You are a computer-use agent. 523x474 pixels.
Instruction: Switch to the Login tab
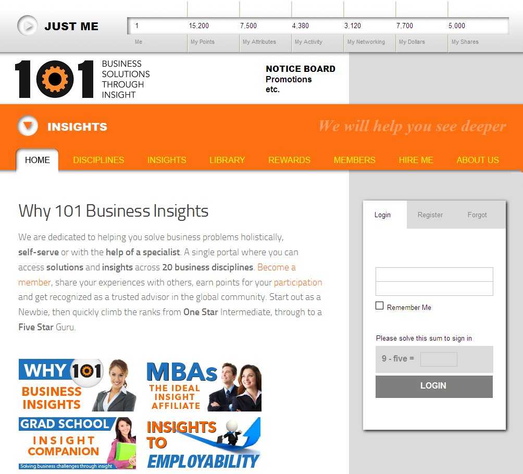[382, 215]
